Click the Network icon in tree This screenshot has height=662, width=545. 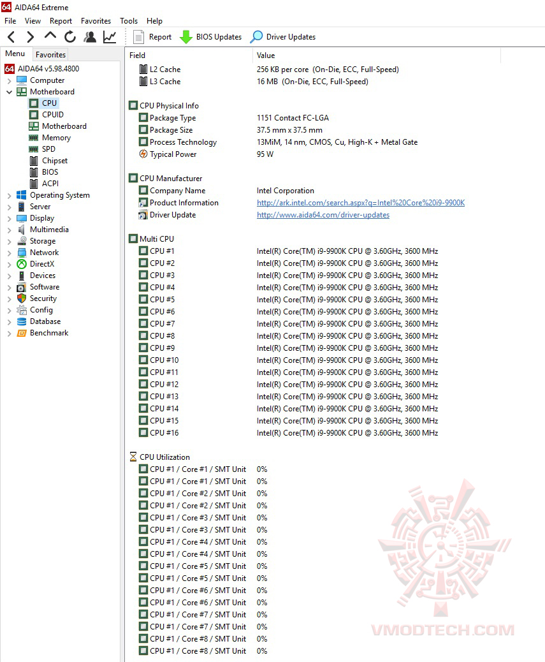pyautogui.click(x=22, y=253)
